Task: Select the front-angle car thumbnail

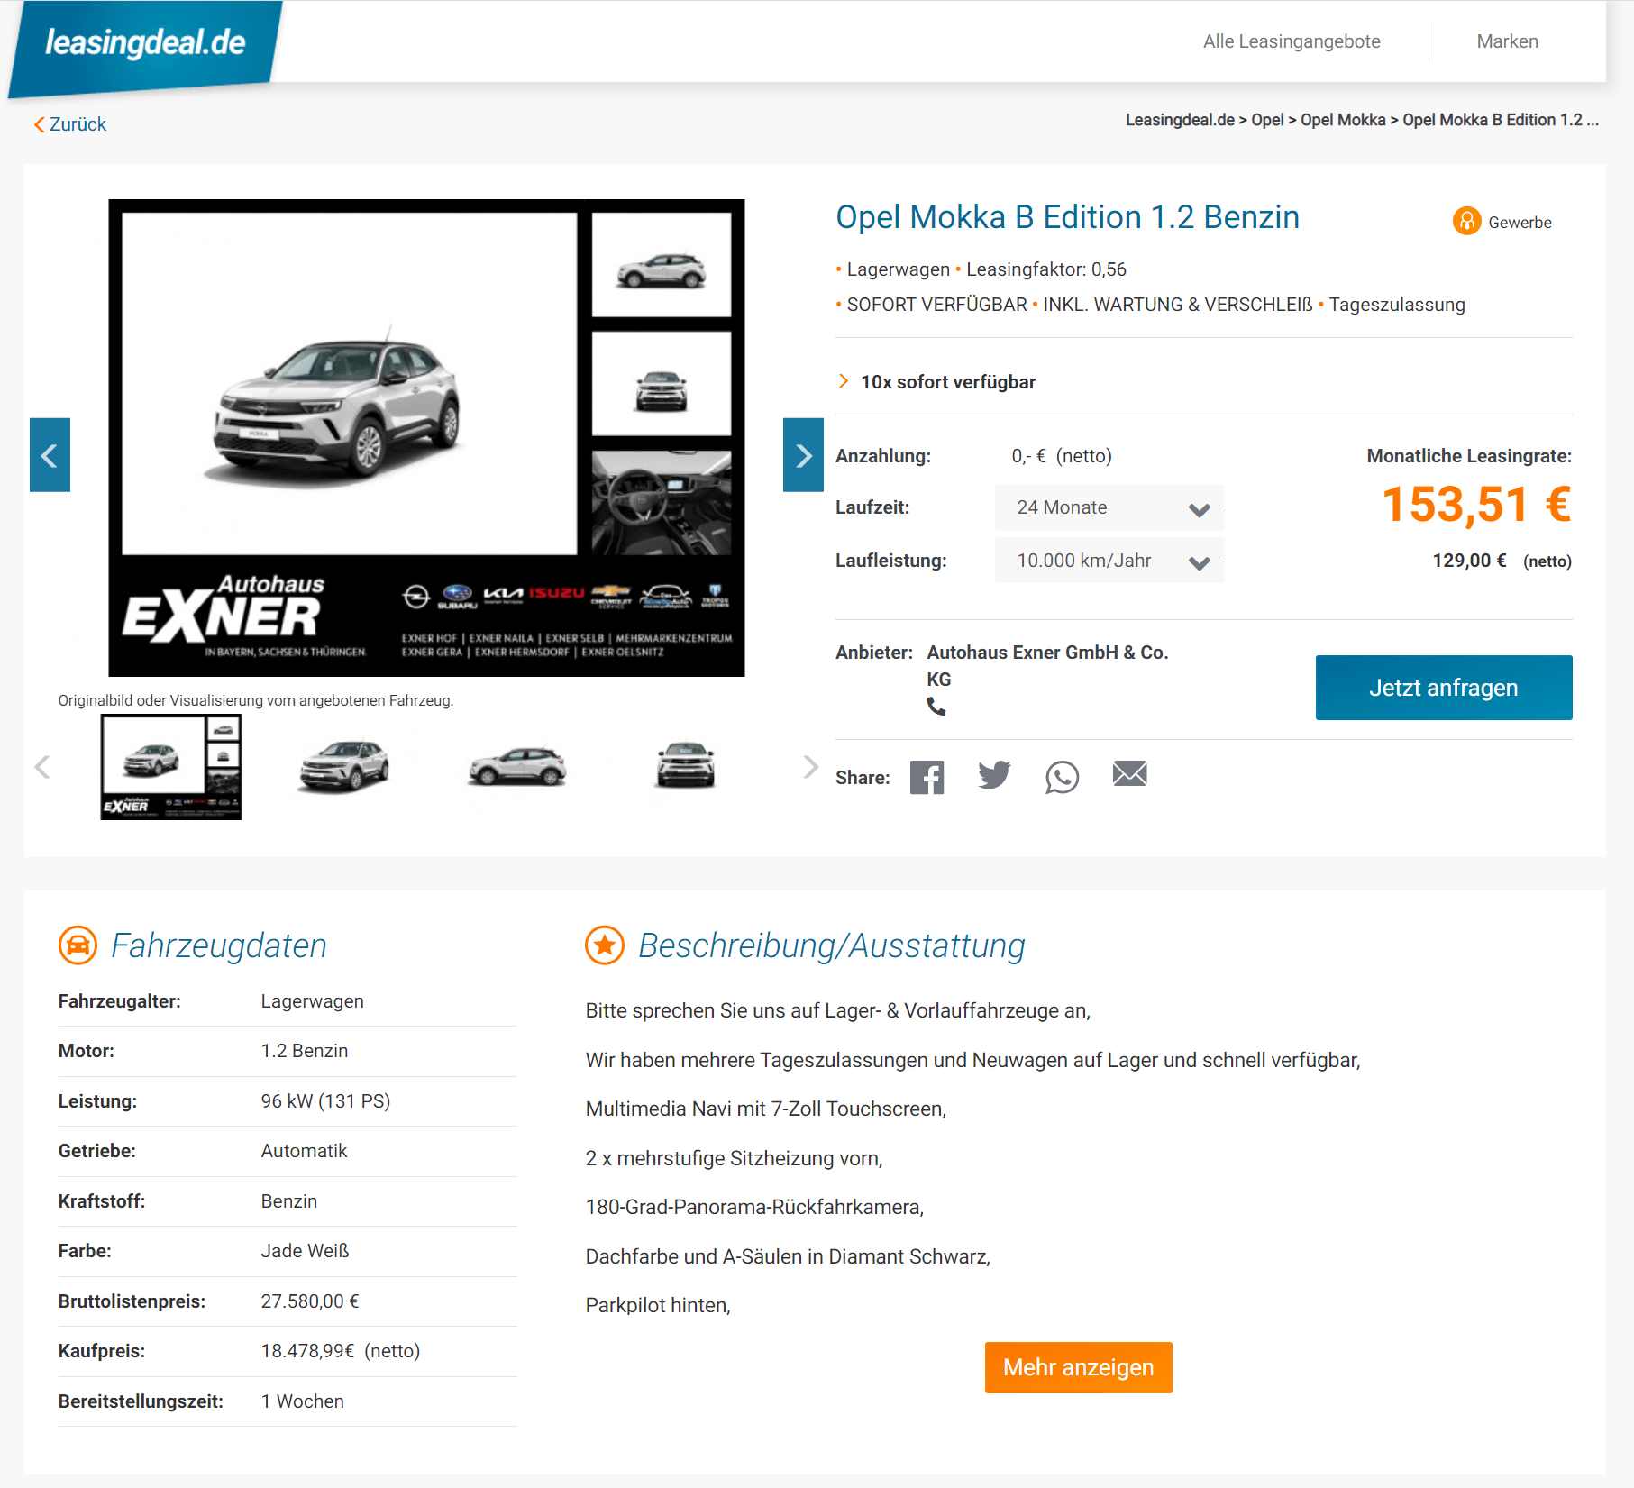Action: pos(342,767)
